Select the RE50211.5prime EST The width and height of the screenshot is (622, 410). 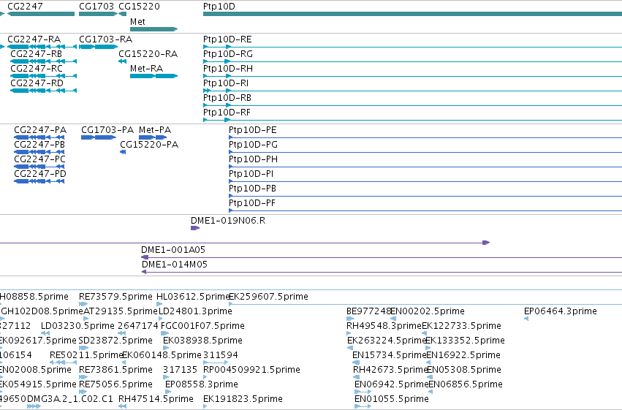(63, 362)
